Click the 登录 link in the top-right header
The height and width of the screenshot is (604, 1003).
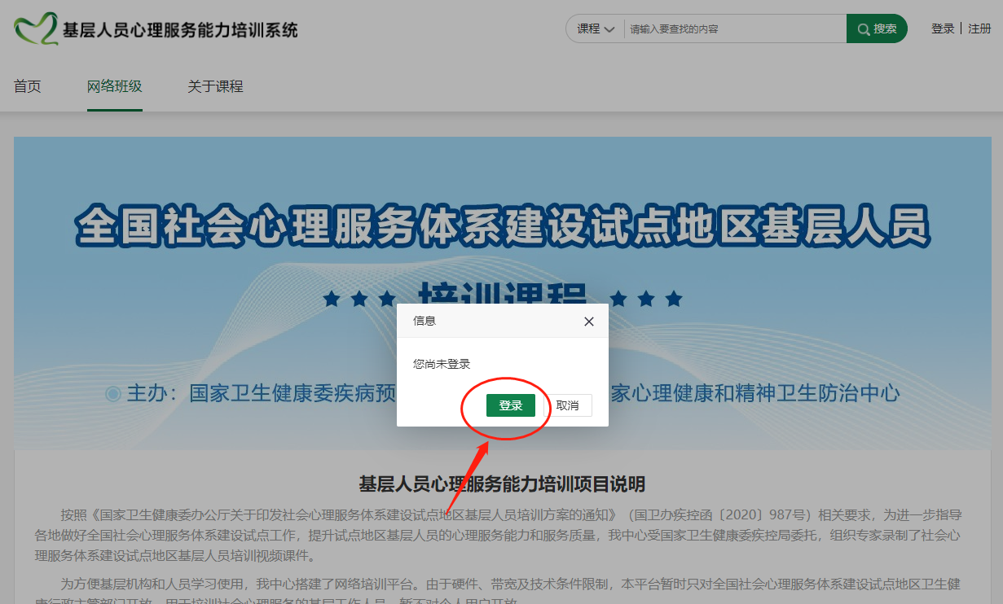[943, 28]
